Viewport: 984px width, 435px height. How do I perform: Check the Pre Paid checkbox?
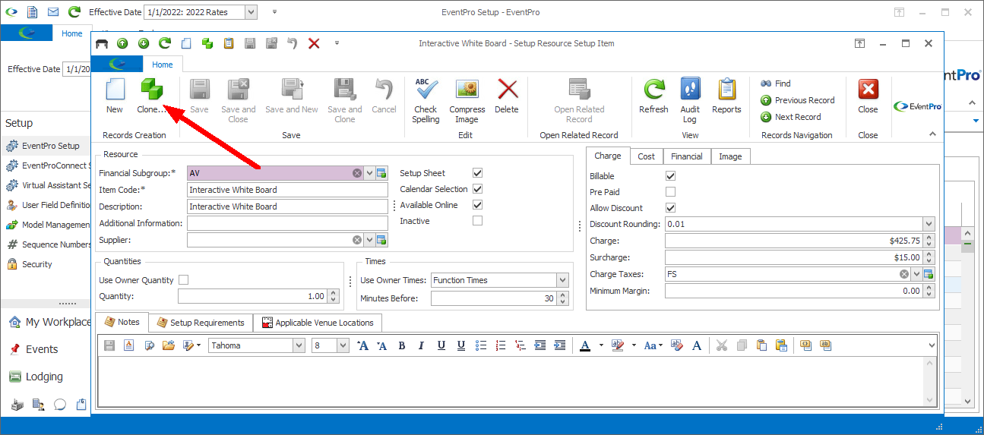click(x=670, y=192)
